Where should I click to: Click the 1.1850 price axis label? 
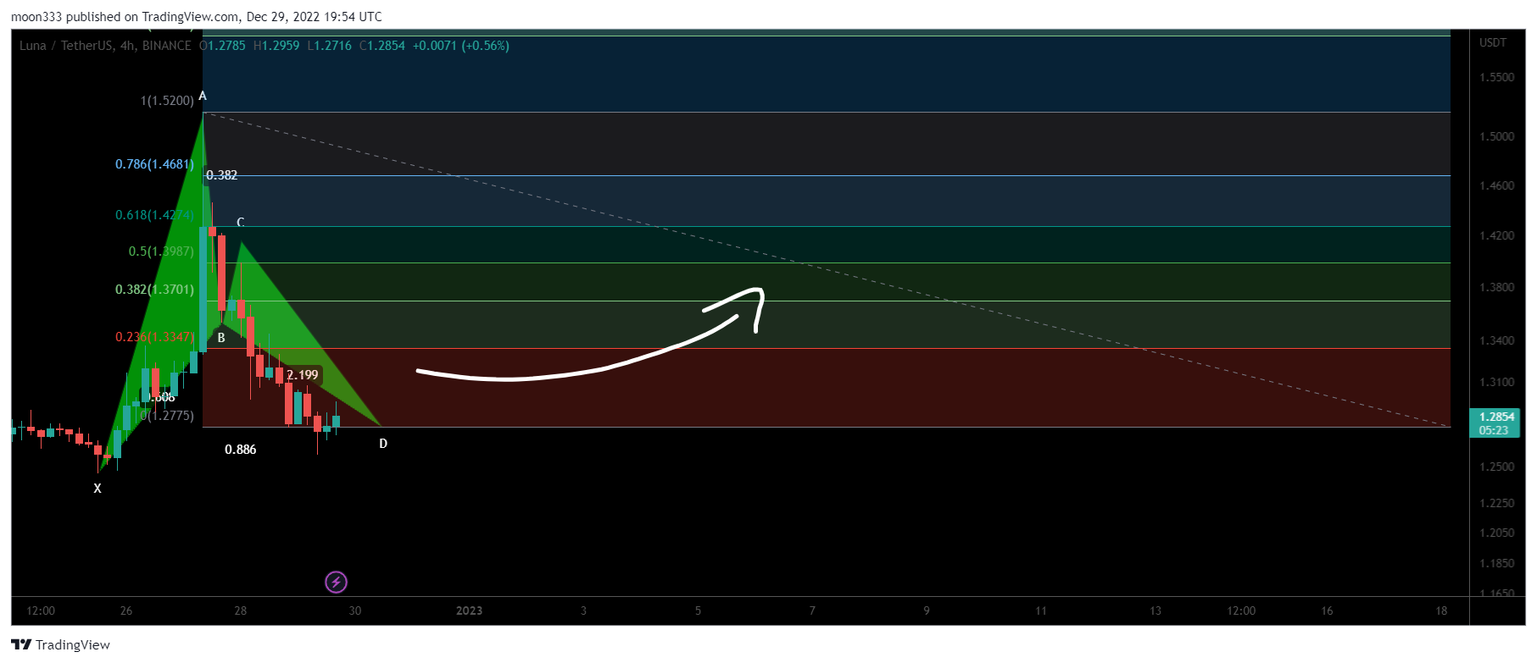(x=1496, y=563)
